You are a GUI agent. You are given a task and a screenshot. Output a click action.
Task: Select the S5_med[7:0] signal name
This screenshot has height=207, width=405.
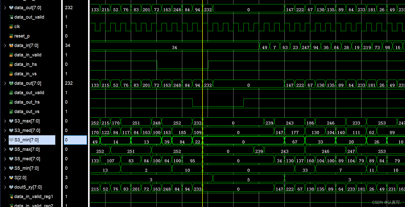[27, 159]
